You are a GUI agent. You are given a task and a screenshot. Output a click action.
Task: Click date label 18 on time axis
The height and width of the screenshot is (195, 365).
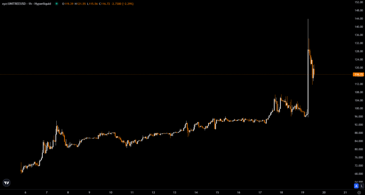point(281,193)
